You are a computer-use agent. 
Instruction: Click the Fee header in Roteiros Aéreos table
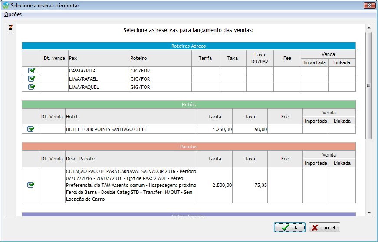287,58
